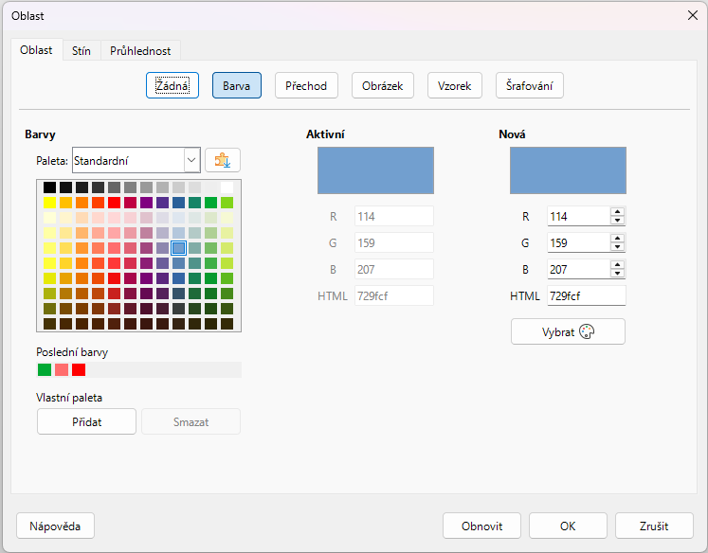Cancel with the Zrušit button

pos(654,526)
